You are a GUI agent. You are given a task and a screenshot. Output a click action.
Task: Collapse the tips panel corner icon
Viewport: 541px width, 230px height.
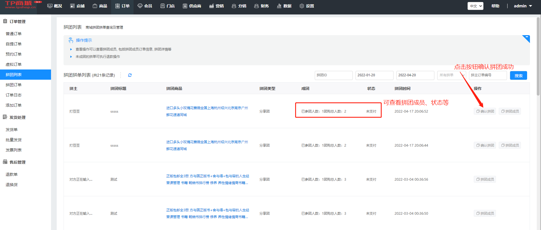point(527,38)
